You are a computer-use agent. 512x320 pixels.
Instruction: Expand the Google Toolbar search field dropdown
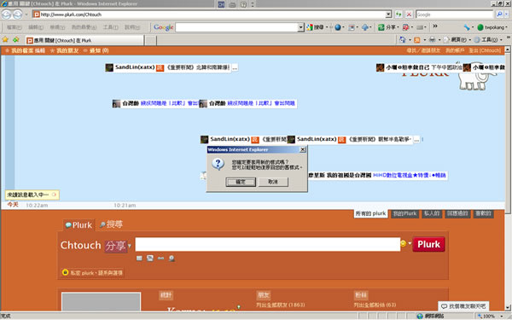click(x=301, y=27)
